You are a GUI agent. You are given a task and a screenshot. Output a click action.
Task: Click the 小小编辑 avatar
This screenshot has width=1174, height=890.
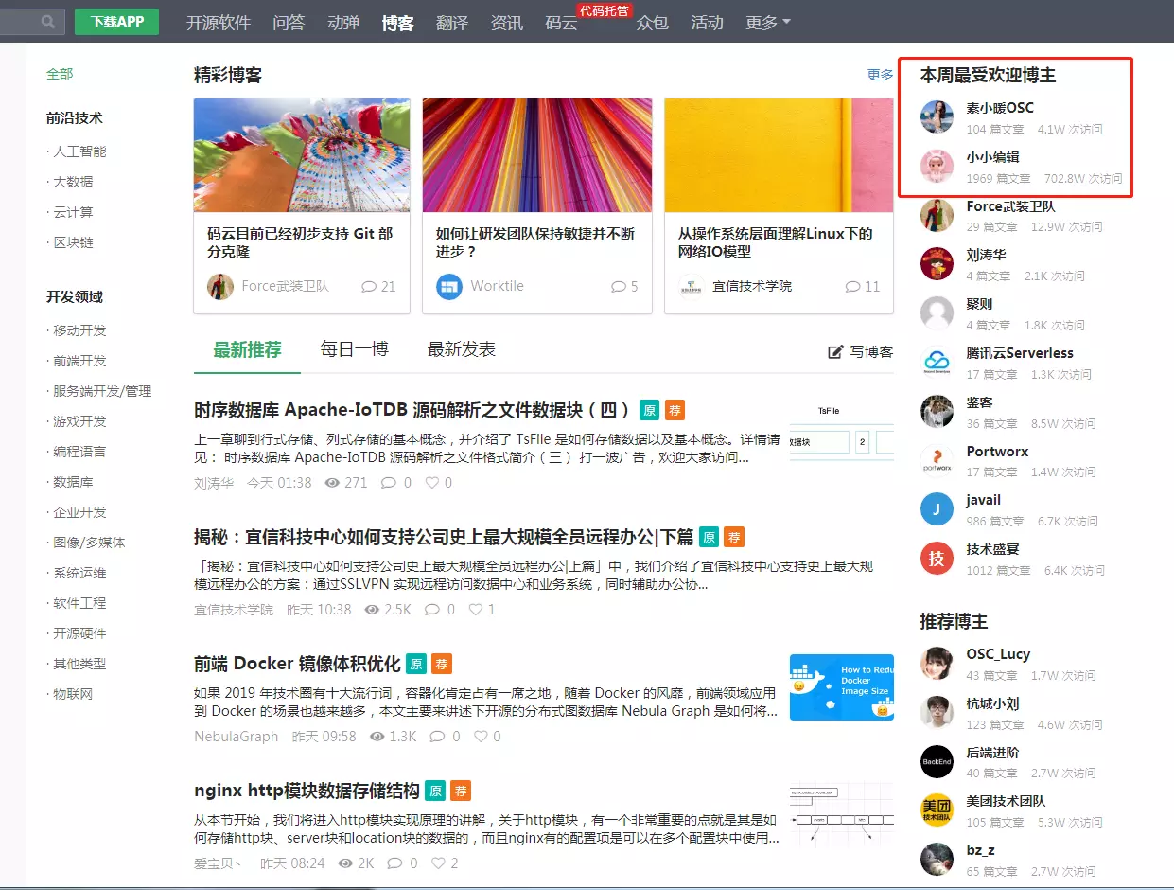(x=937, y=167)
